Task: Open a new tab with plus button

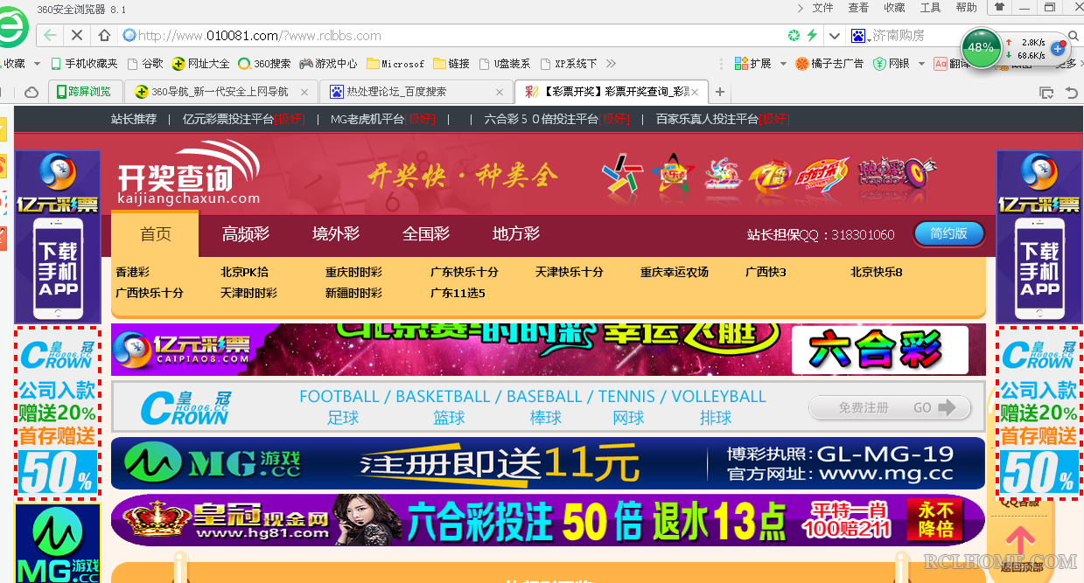Action: click(x=720, y=92)
